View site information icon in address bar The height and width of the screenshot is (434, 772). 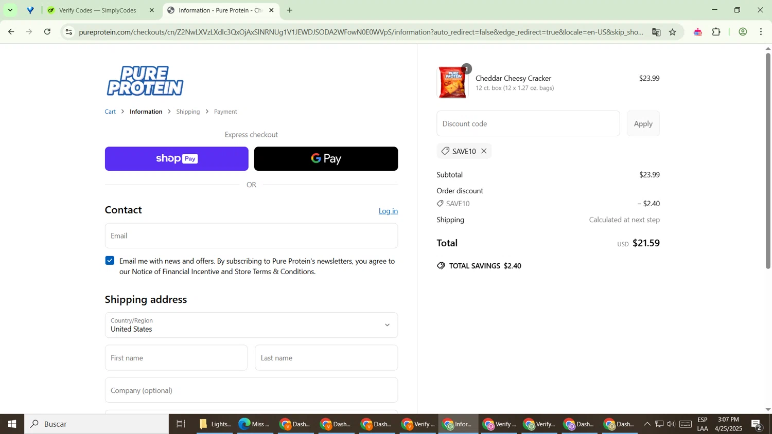(x=69, y=32)
